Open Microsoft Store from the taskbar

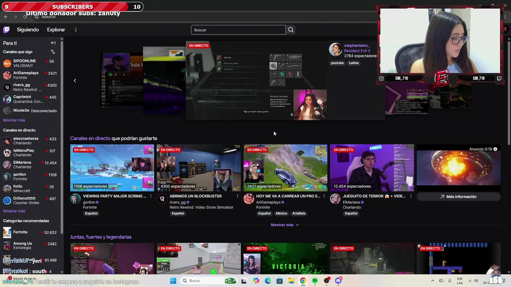(x=279, y=281)
